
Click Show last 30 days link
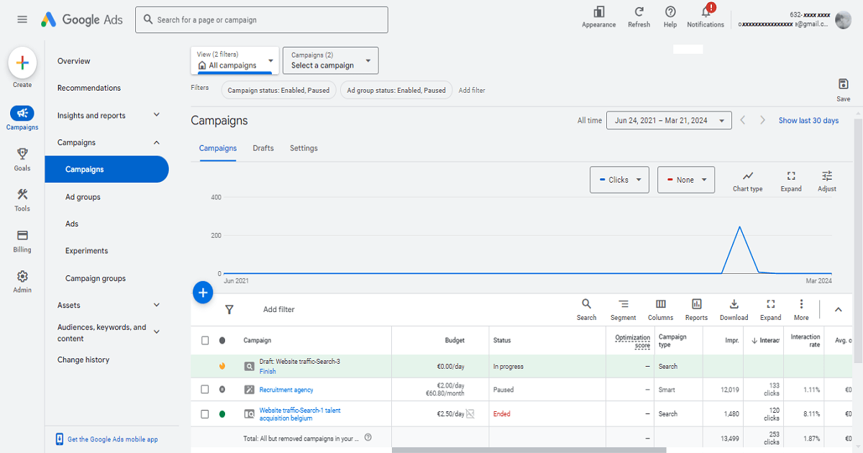808,121
